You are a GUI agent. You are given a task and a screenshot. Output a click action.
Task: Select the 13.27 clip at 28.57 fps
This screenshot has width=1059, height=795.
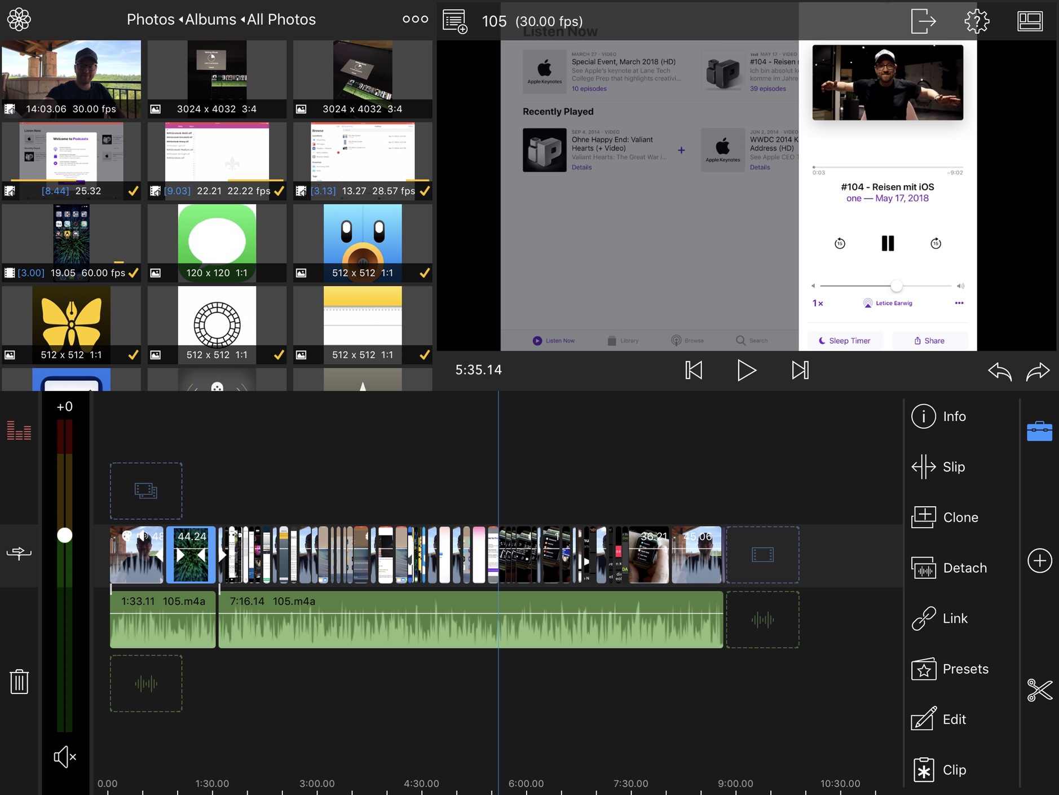coord(363,161)
